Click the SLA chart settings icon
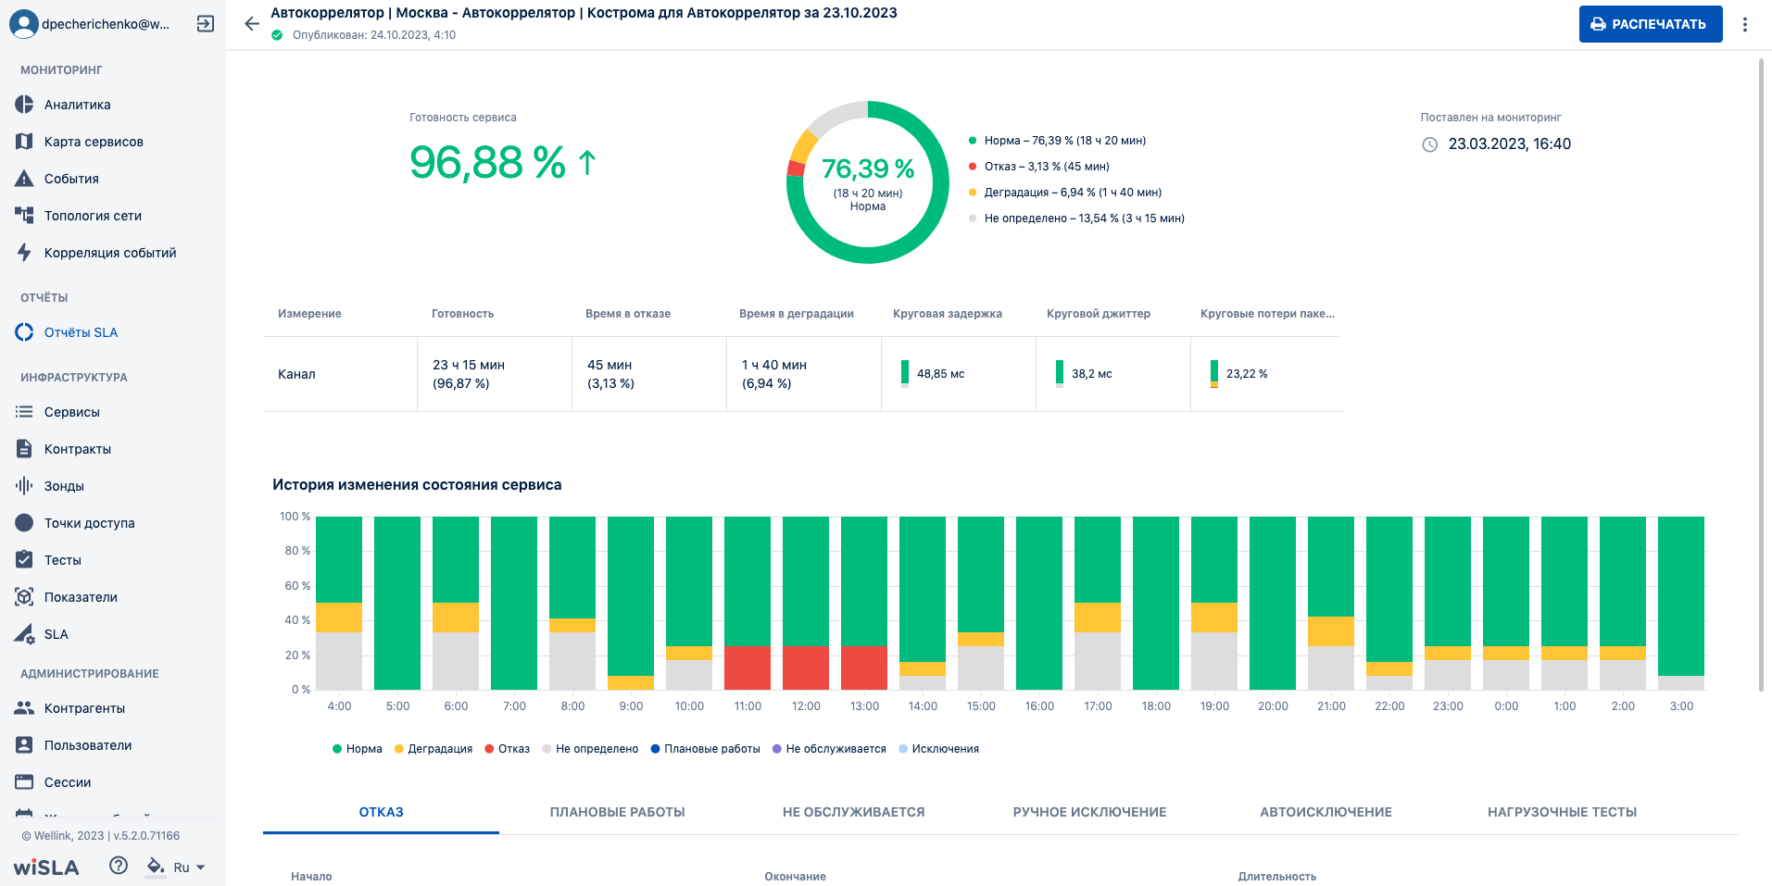Image resolution: width=1772 pixels, height=886 pixels. point(24,634)
